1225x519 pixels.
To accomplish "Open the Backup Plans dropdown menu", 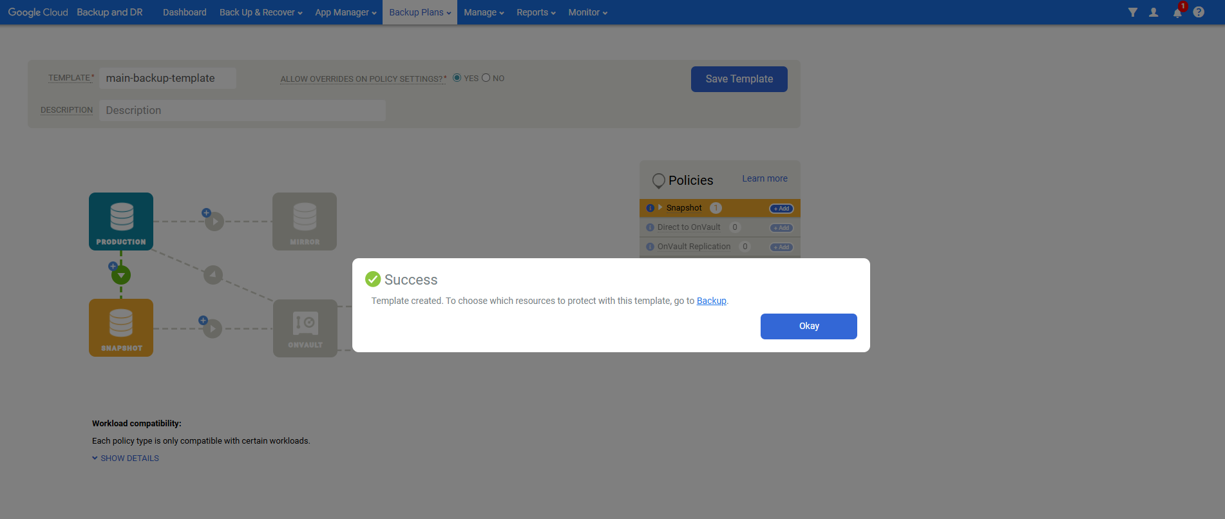I will (x=420, y=12).
